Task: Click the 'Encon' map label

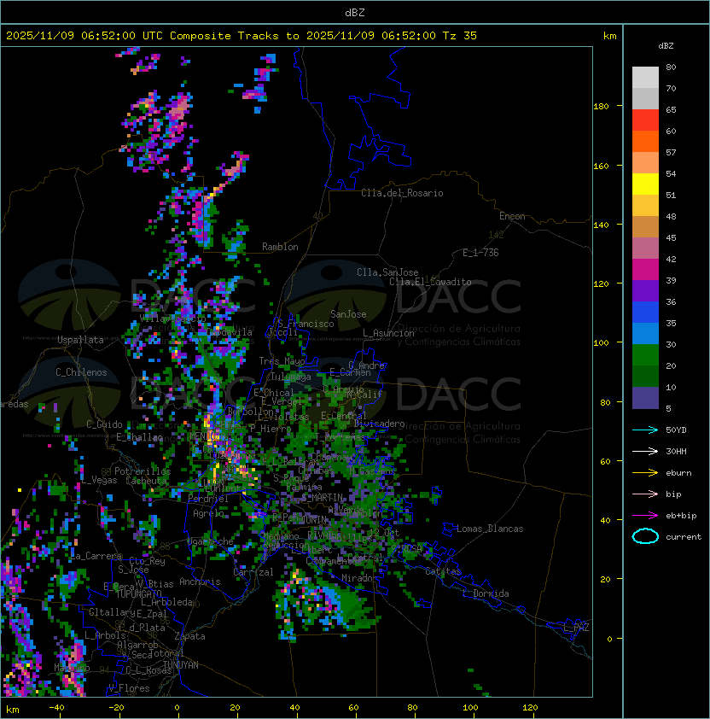Action: point(512,216)
